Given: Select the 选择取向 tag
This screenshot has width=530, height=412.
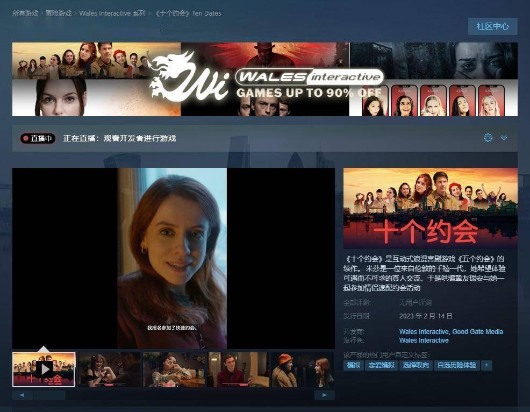Looking at the screenshot, I should point(416,365).
